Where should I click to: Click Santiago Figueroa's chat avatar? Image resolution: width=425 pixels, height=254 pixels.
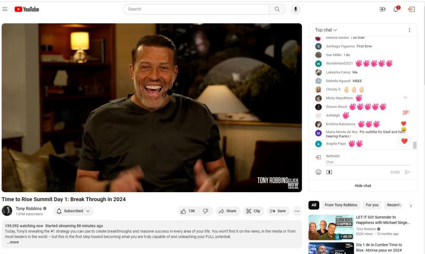click(x=318, y=46)
